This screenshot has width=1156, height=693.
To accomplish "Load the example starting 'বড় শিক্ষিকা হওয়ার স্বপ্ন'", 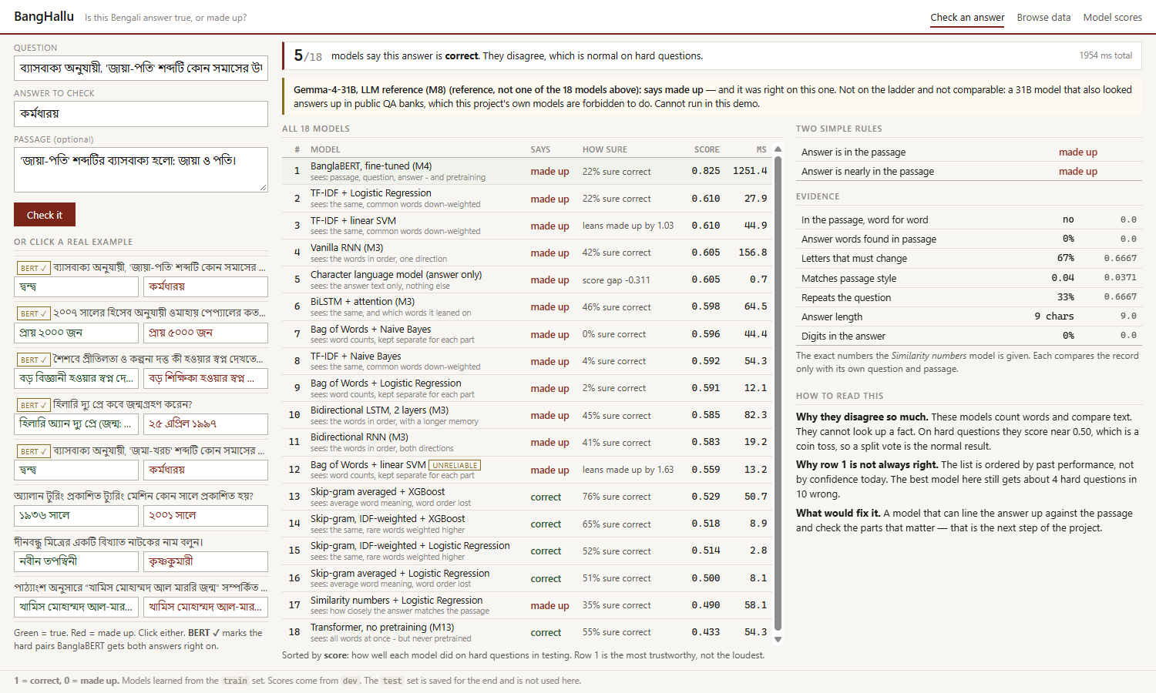I will (x=206, y=378).
